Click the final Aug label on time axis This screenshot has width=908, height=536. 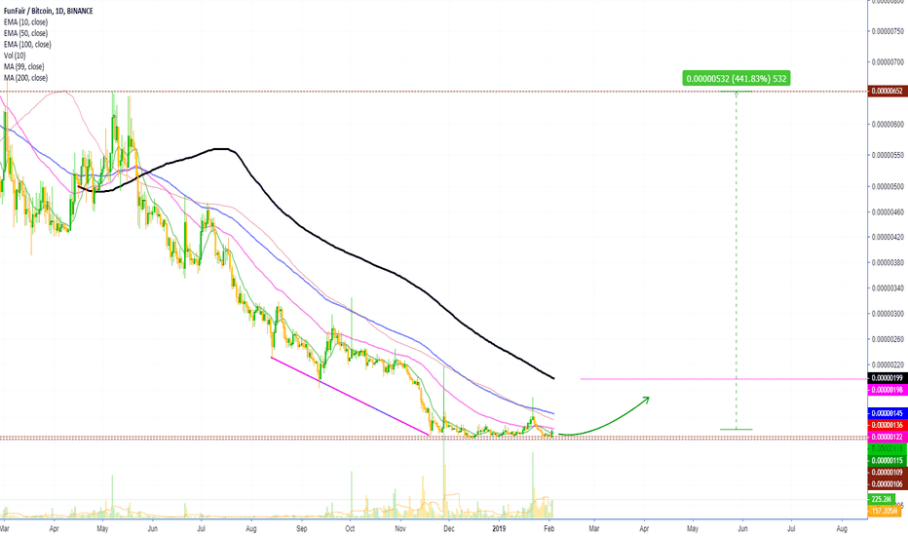pyautogui.click(x=842, y=528)
